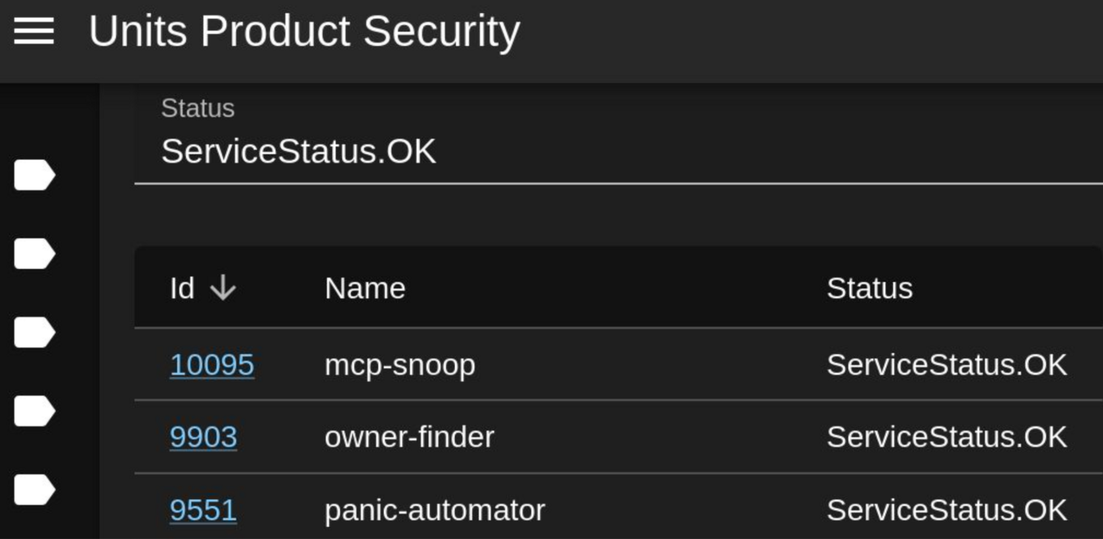Toggle the Id column sort arrow

[223, 288]
